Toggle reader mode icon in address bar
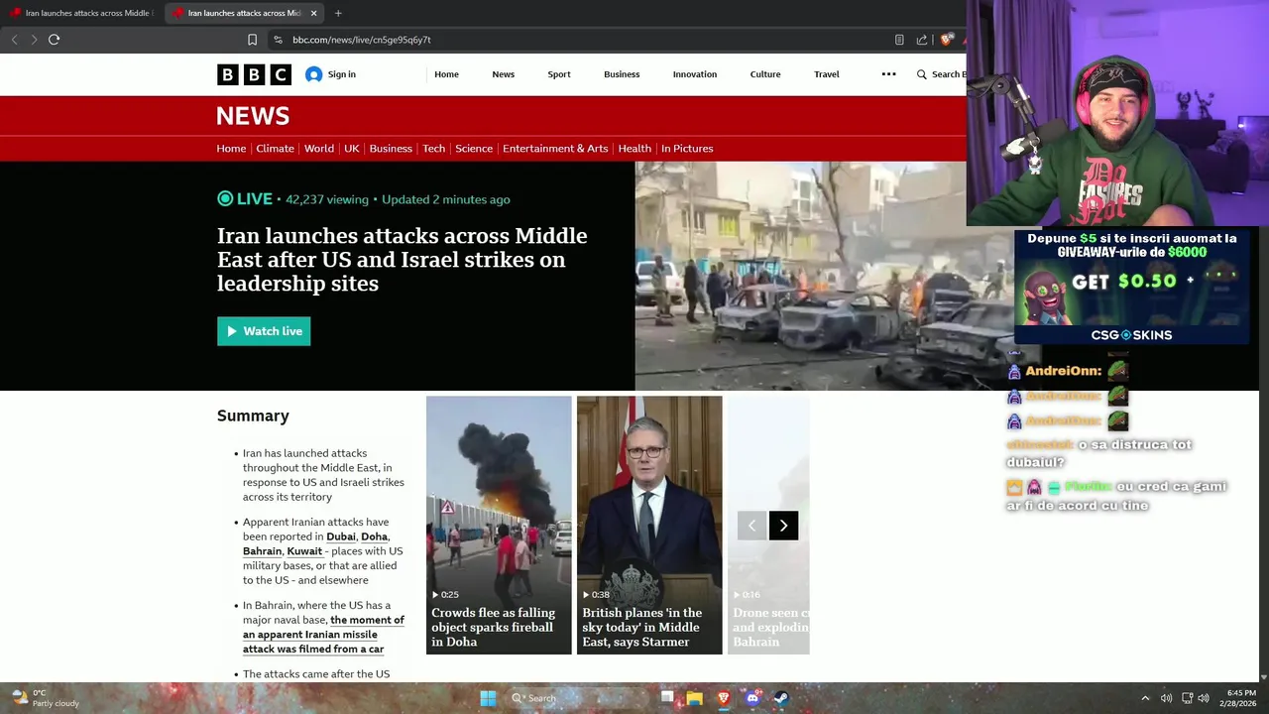Image resolution: width=1269 pixels, height=714 pixels. pyautogui.click(x=899, y=40)
